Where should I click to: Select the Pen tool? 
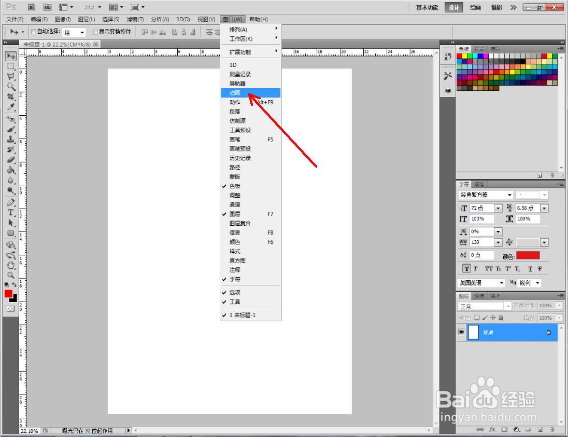[x=11, y=202]
